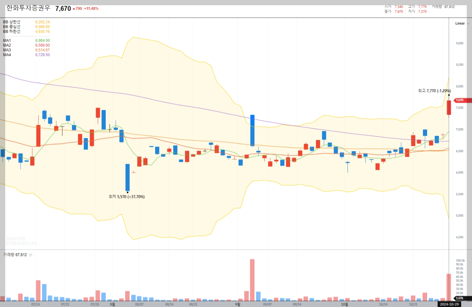Remove the volume indicator with its x icon
This screenshot has width=472, height=307.
pyautogui.click(x=30, y=255)
